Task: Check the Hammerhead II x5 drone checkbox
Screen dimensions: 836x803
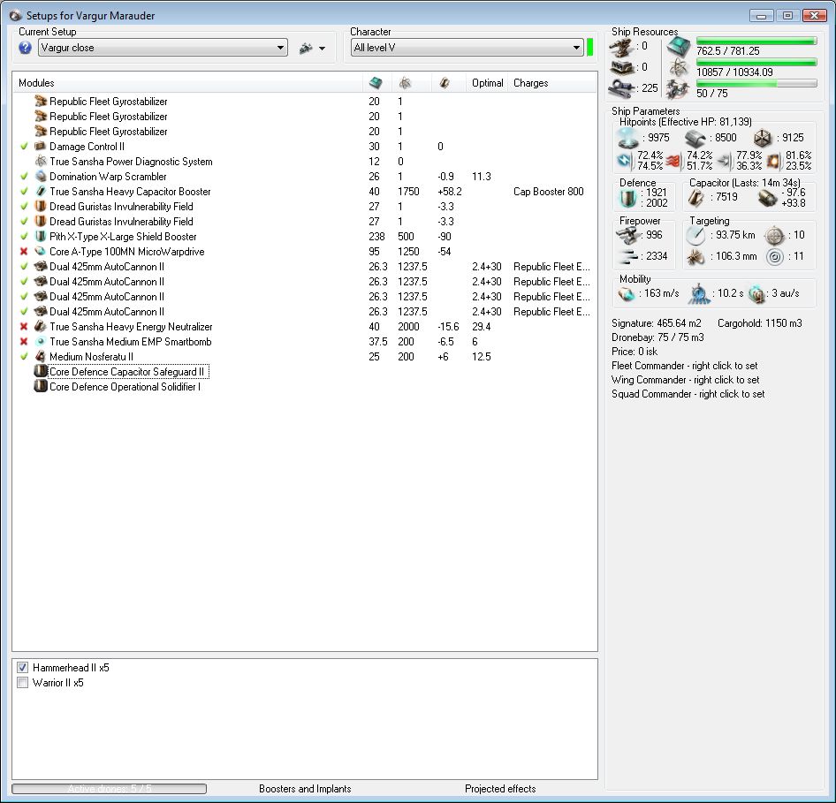Action: click(22, 667)
